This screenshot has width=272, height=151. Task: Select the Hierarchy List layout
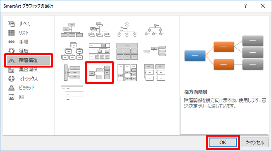point(155,73)
